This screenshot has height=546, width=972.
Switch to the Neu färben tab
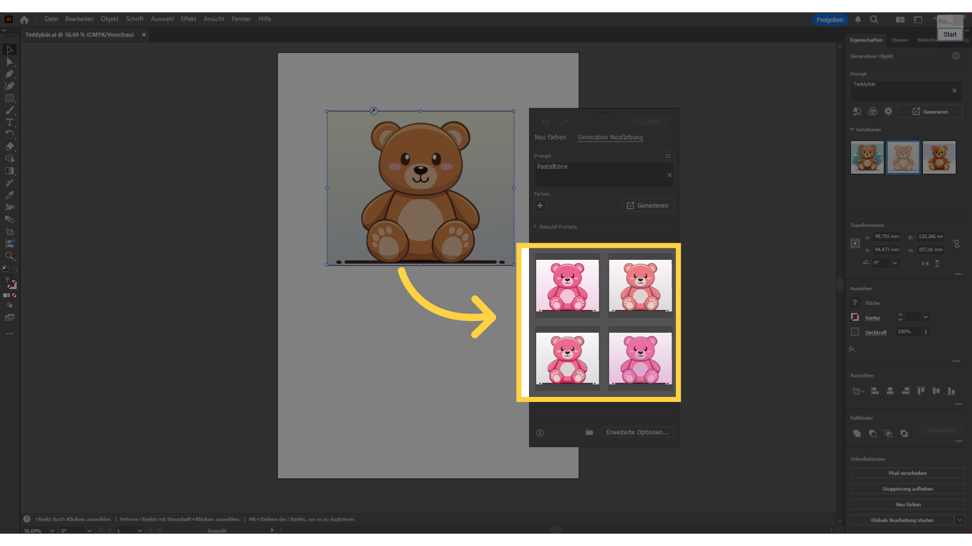click(x=550, y=137)
